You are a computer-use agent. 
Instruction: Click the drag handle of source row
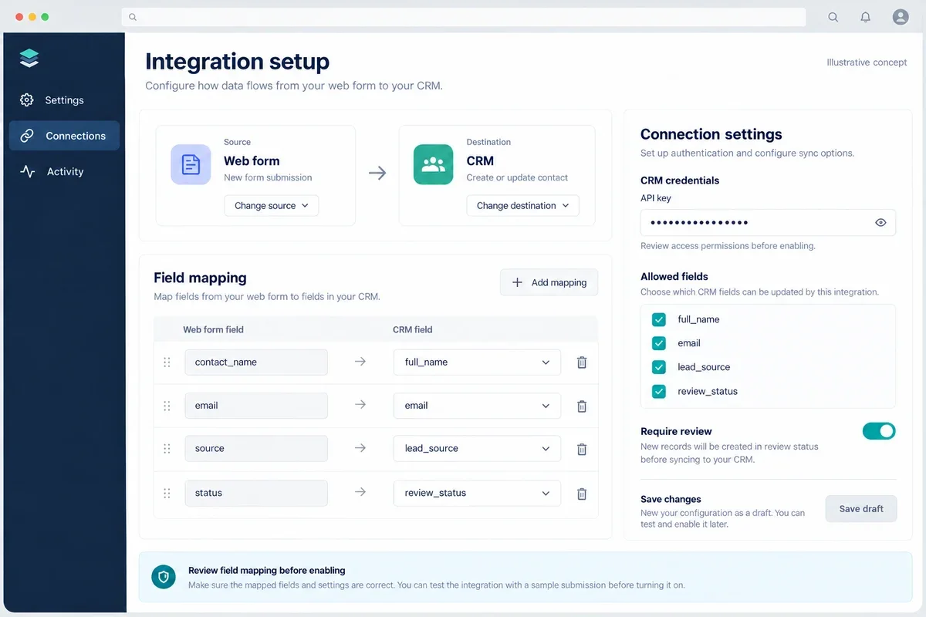[x=167, y=449]
